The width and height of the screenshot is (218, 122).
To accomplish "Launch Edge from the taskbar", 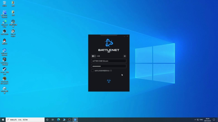I will click(58, 120).
